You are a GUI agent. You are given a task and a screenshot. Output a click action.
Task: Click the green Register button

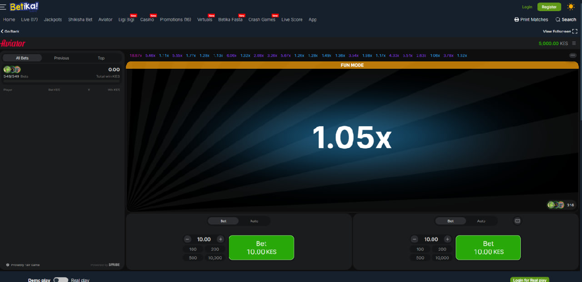[549, 7]
